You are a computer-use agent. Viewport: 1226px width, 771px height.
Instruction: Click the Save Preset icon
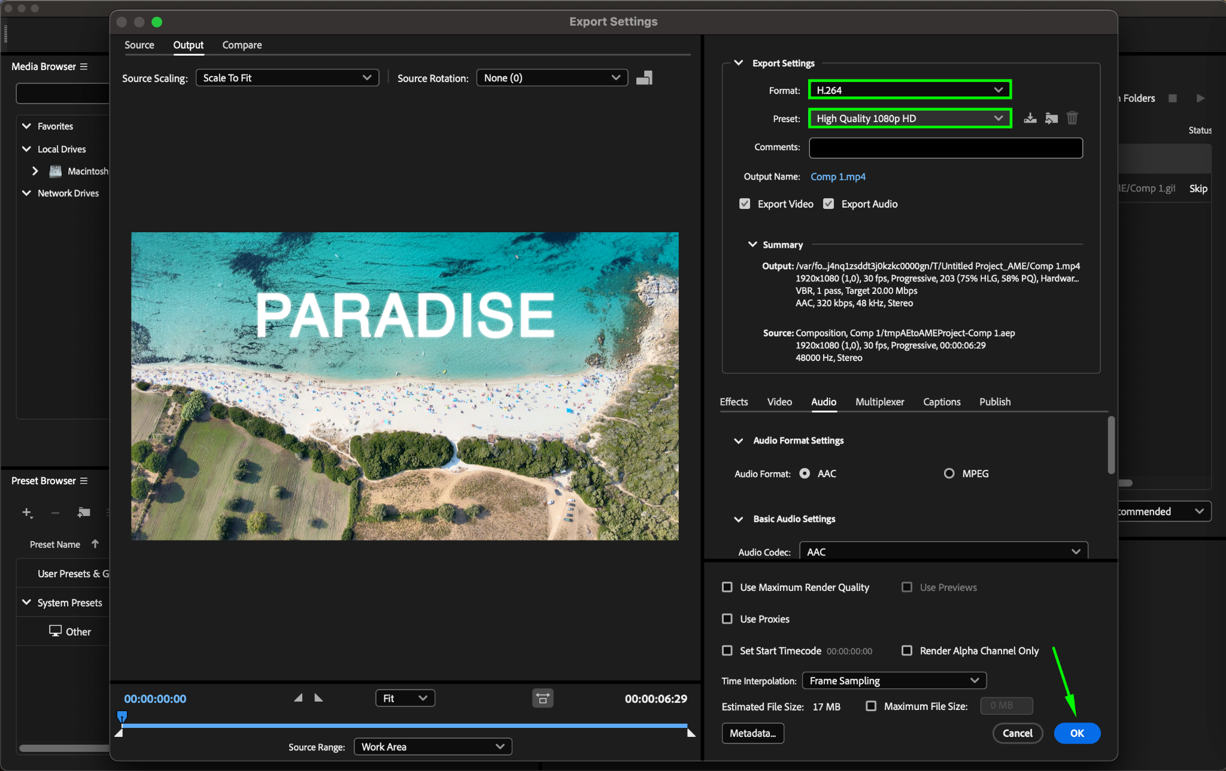[1030, 118]
